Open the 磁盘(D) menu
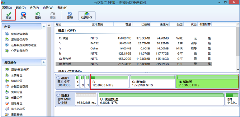 (x=21, y=7)
